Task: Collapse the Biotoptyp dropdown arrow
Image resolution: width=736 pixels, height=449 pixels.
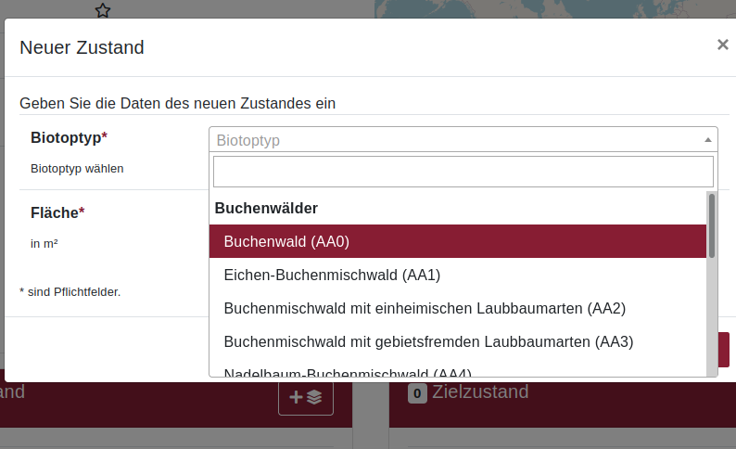Action: coord(708,140)
